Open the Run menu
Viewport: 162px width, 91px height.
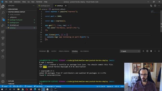click(33, 2)
